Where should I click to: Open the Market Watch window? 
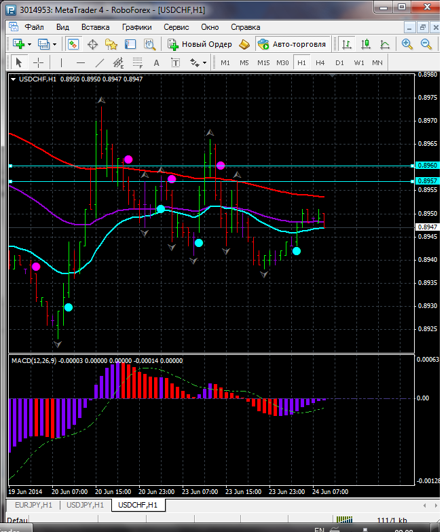[x=73, y=44]
